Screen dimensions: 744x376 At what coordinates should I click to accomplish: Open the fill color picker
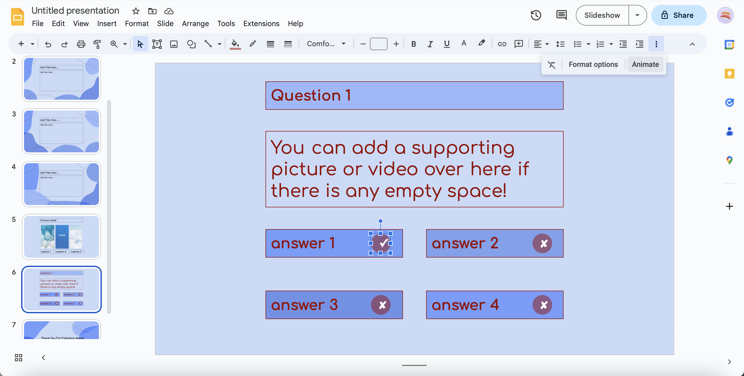tap(235, 44)
